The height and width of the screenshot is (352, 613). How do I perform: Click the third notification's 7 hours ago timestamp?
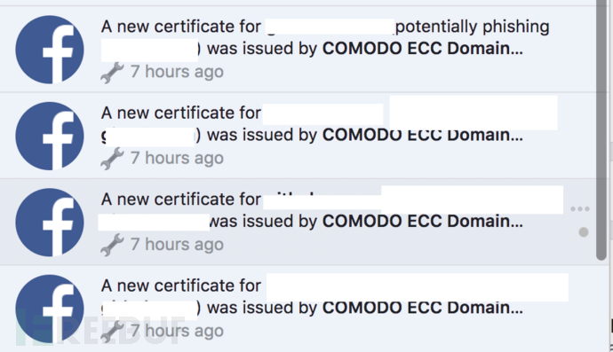point(177,245)
